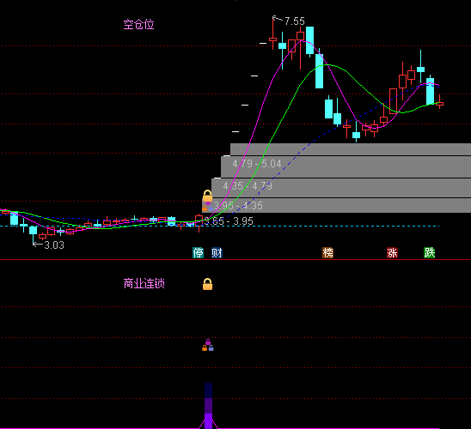Click the small locks cluster beside 3.95 - 4.35
Image resolution: width=471 pixels, height=429 pixels.
208,207
